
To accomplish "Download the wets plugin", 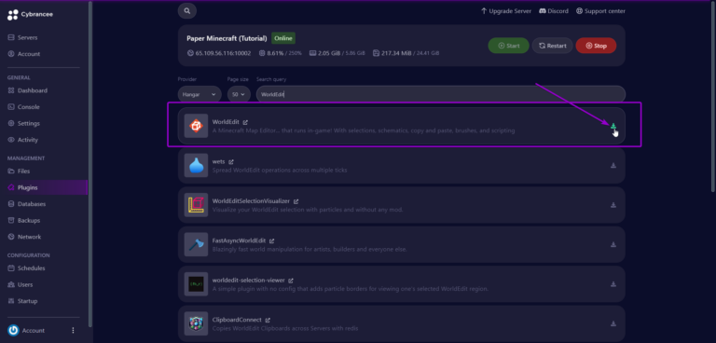I will (613, 165).
